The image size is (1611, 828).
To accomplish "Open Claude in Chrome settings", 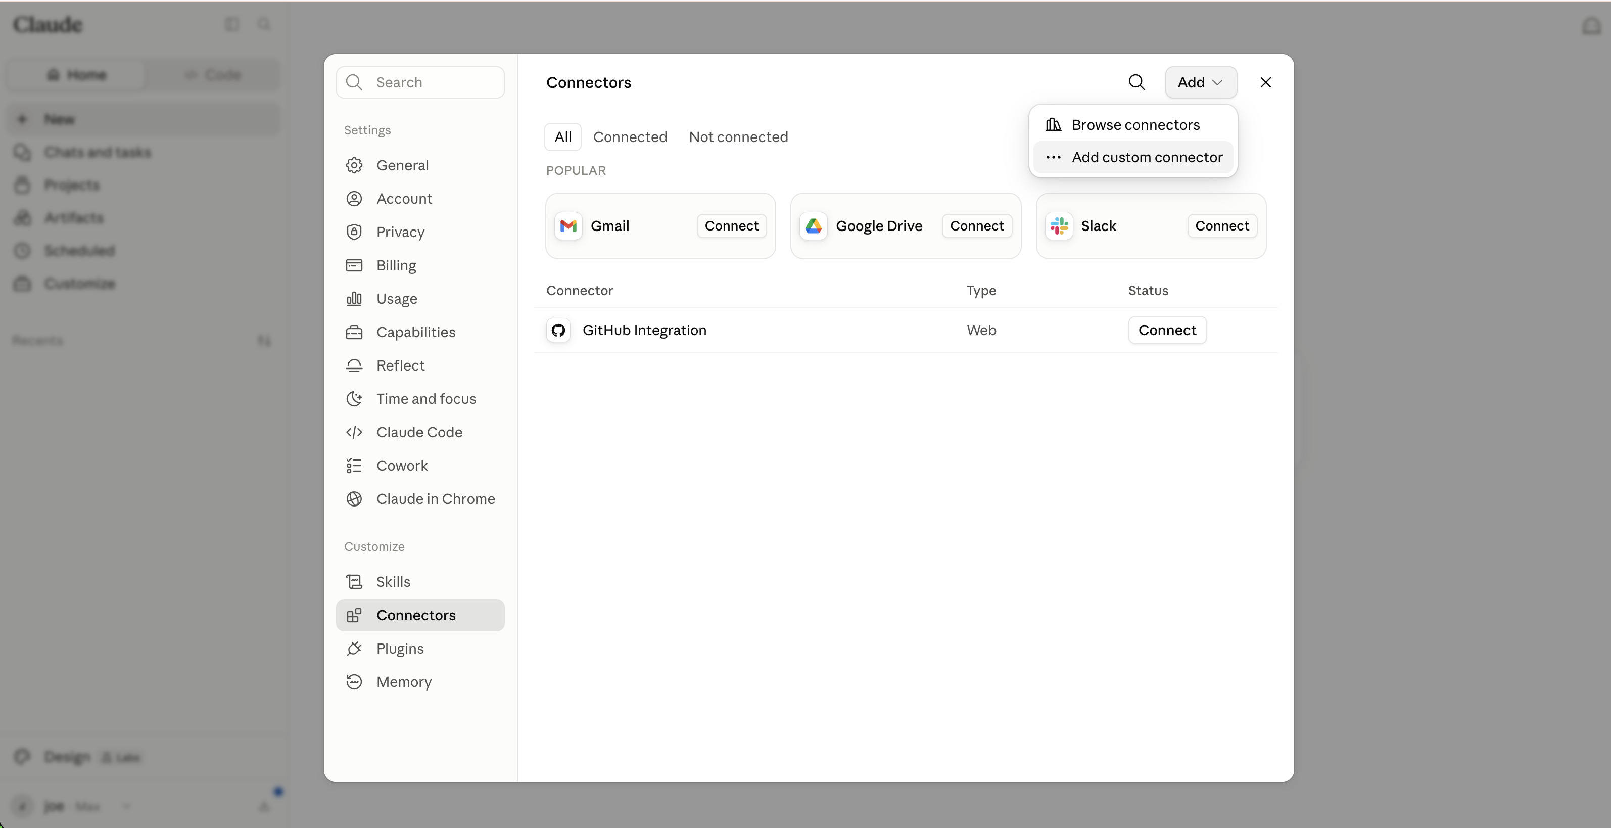I will coord(419,499).
